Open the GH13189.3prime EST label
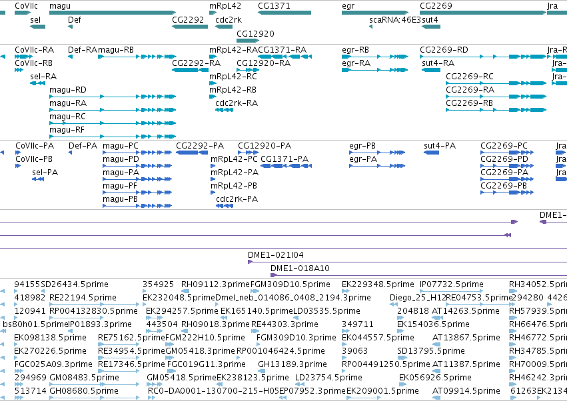Viewport: 567px width, 401px height. pyautogui.click(x=292, y=364)
